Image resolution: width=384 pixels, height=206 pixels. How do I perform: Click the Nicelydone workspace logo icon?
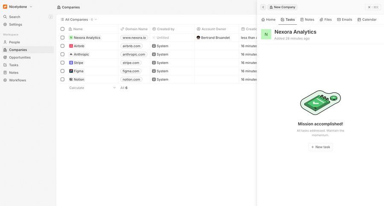tap(5, 7)
